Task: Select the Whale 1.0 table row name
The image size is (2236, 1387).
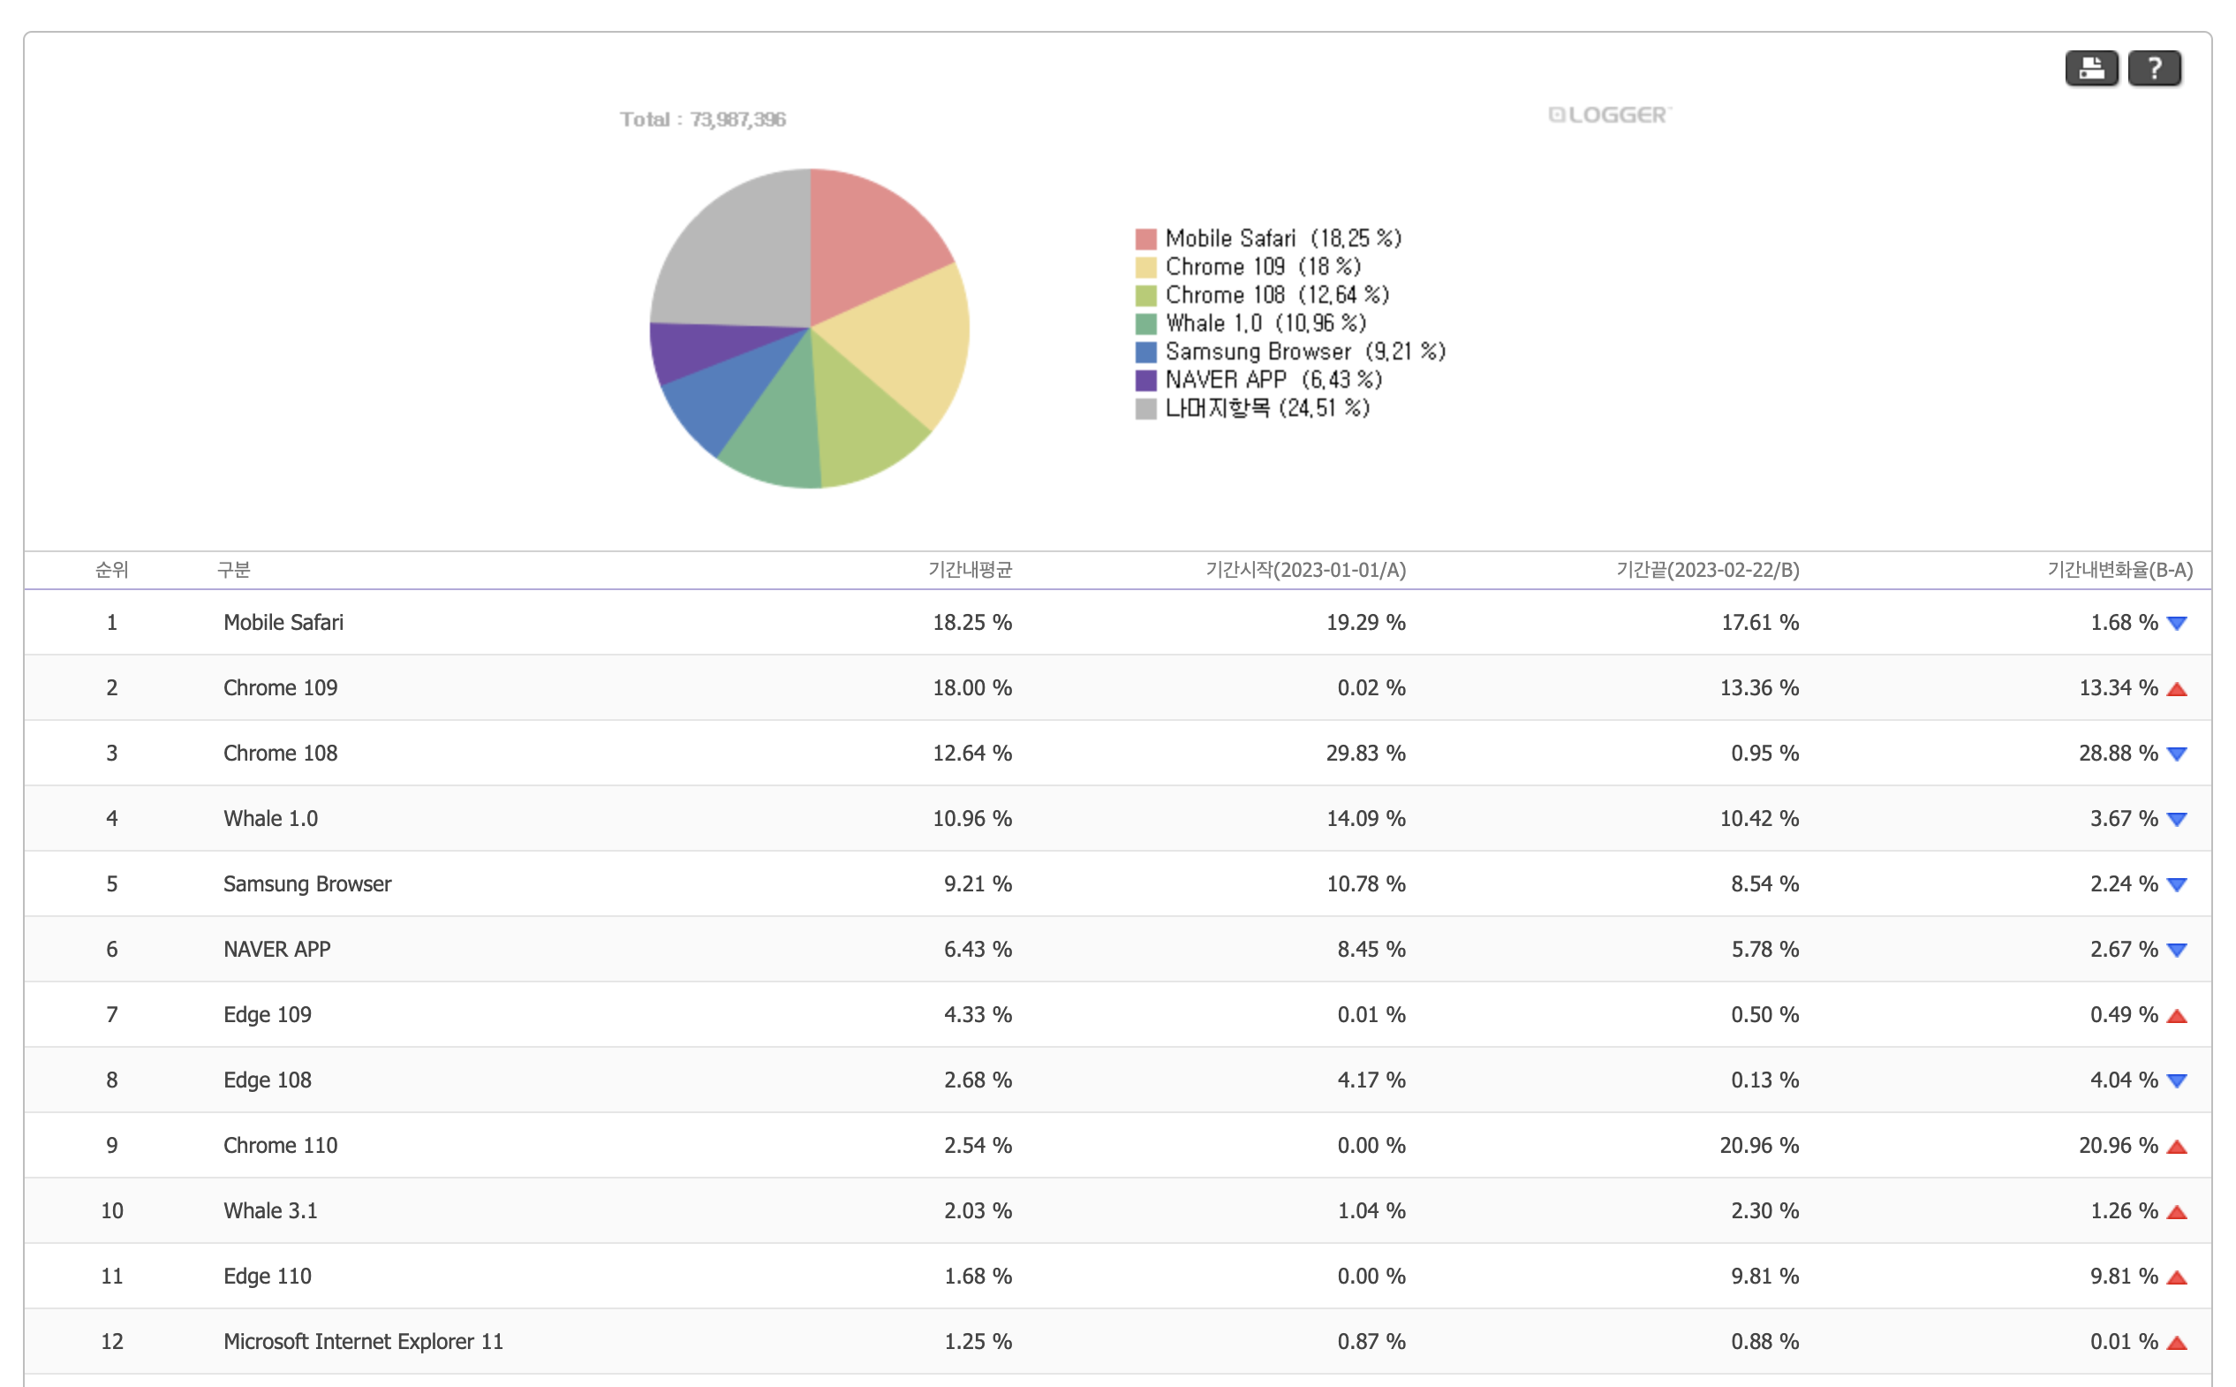Action: coord(270,817)
